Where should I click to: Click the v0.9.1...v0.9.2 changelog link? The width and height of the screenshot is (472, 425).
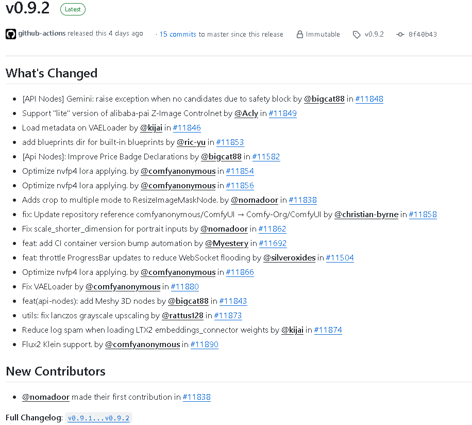click(x=98, y=418)
